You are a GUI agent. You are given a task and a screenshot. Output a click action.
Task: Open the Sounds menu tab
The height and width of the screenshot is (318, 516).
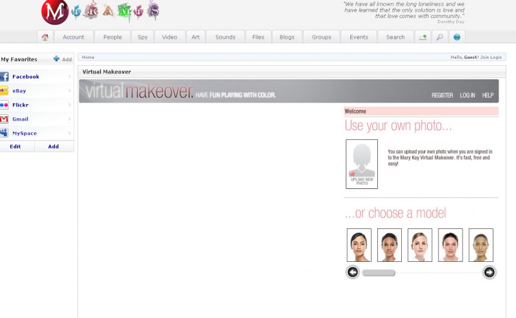tap(225, 37)
